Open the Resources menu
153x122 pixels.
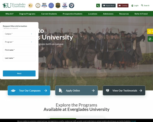pos(124,14)
